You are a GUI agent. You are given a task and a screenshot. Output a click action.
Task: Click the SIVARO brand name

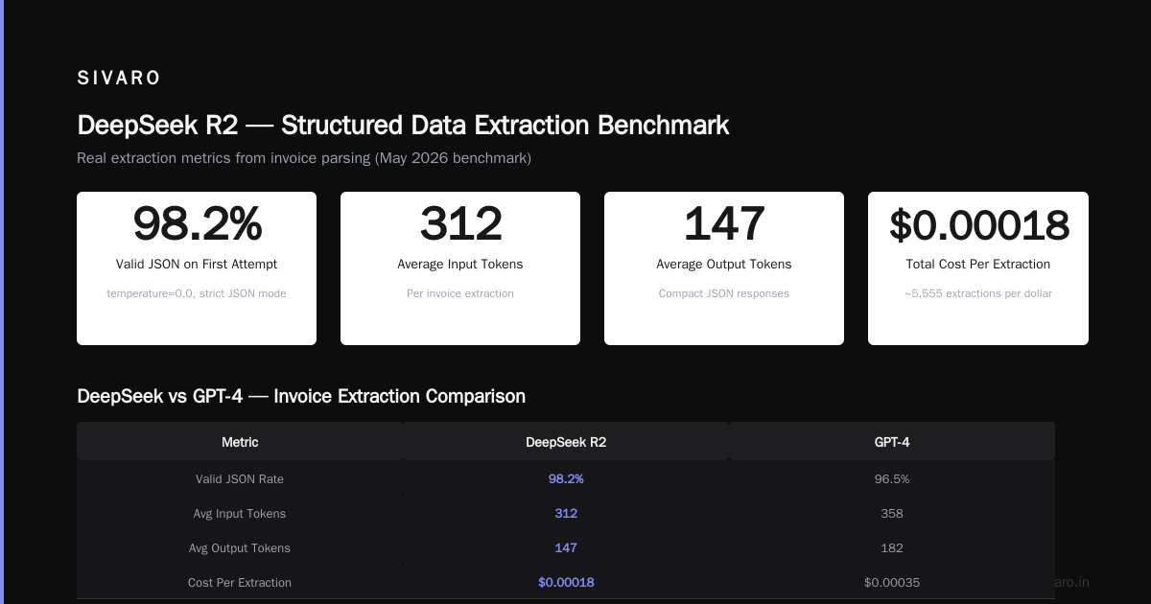[x=119, y=79]
